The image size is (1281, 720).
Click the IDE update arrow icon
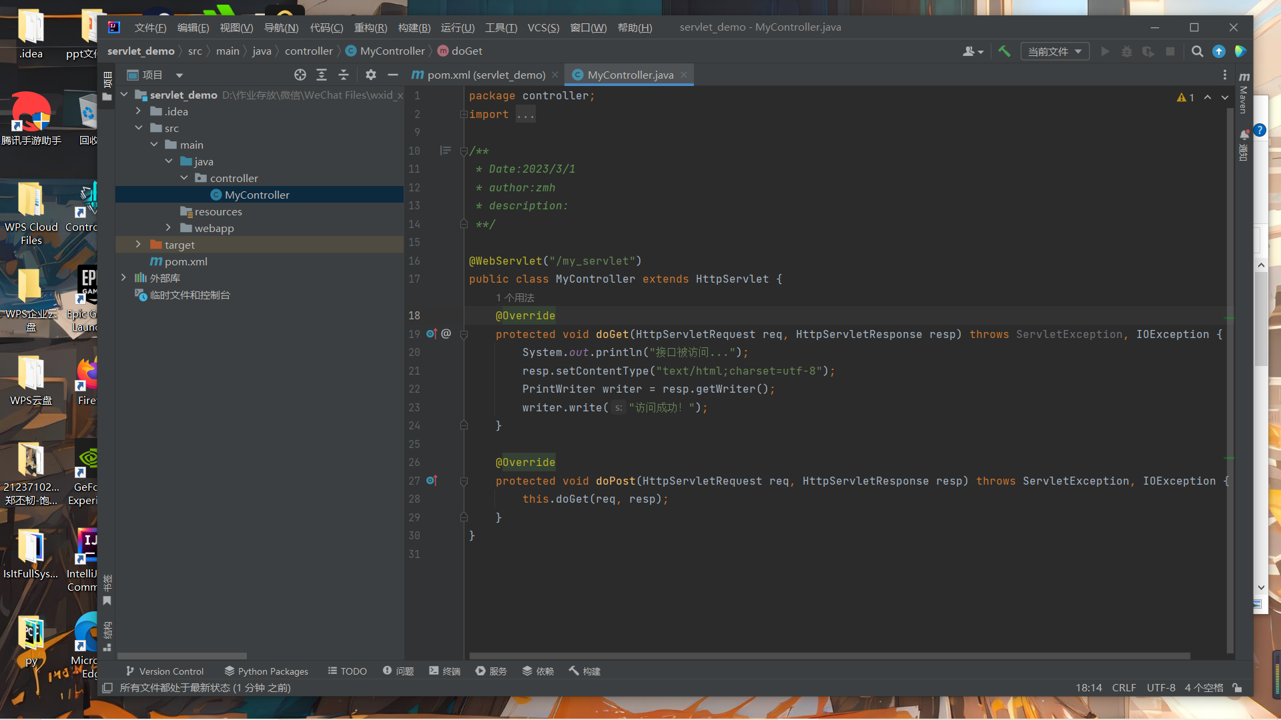point(1219,51)
